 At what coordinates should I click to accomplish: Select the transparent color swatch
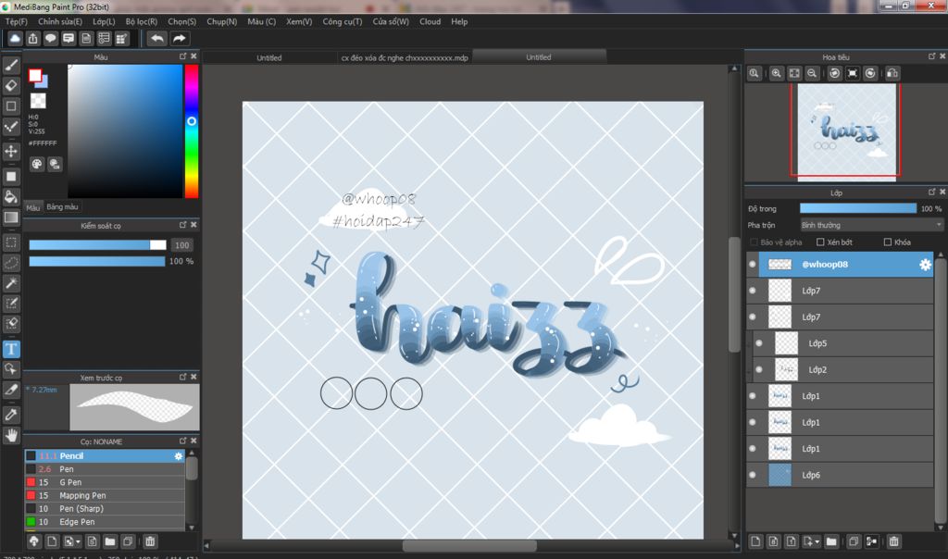coord(38,100)
